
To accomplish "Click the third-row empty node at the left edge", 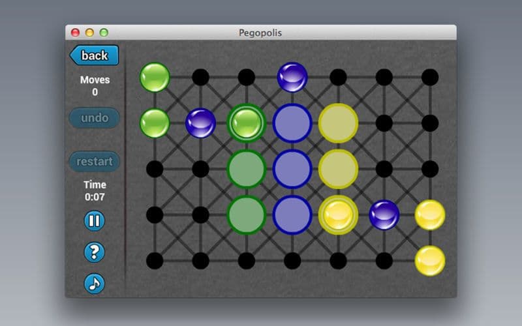I will point(155,169).
